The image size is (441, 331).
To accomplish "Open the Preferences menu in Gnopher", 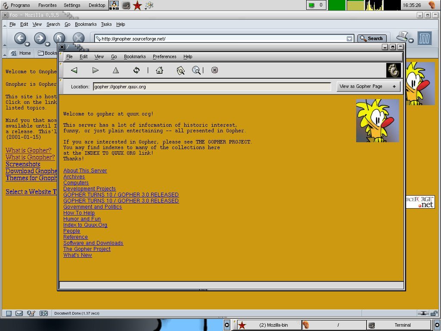I will pos(165,56).
